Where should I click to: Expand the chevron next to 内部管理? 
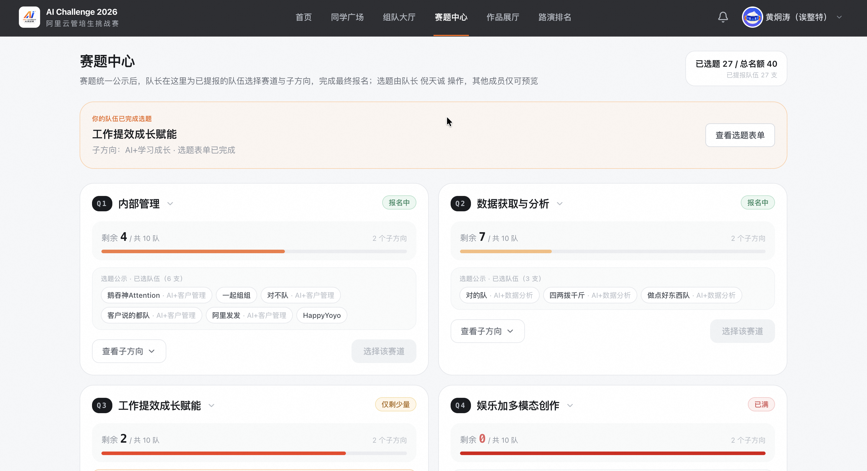(x=170, y=204)
